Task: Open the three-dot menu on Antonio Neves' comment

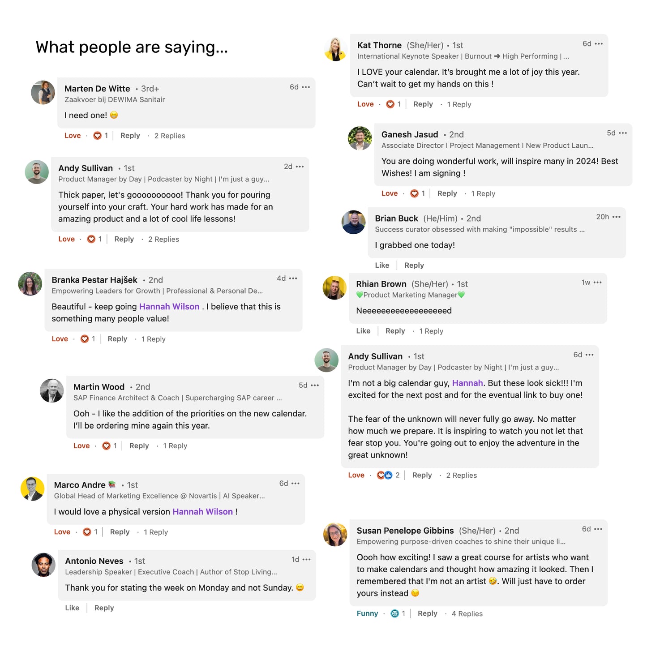Action: (306, 560)
